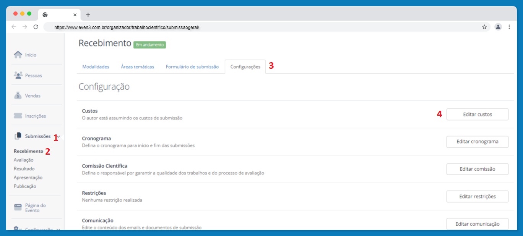
Task: Click the Editar cronograma button
Action: tap(478, 142)
